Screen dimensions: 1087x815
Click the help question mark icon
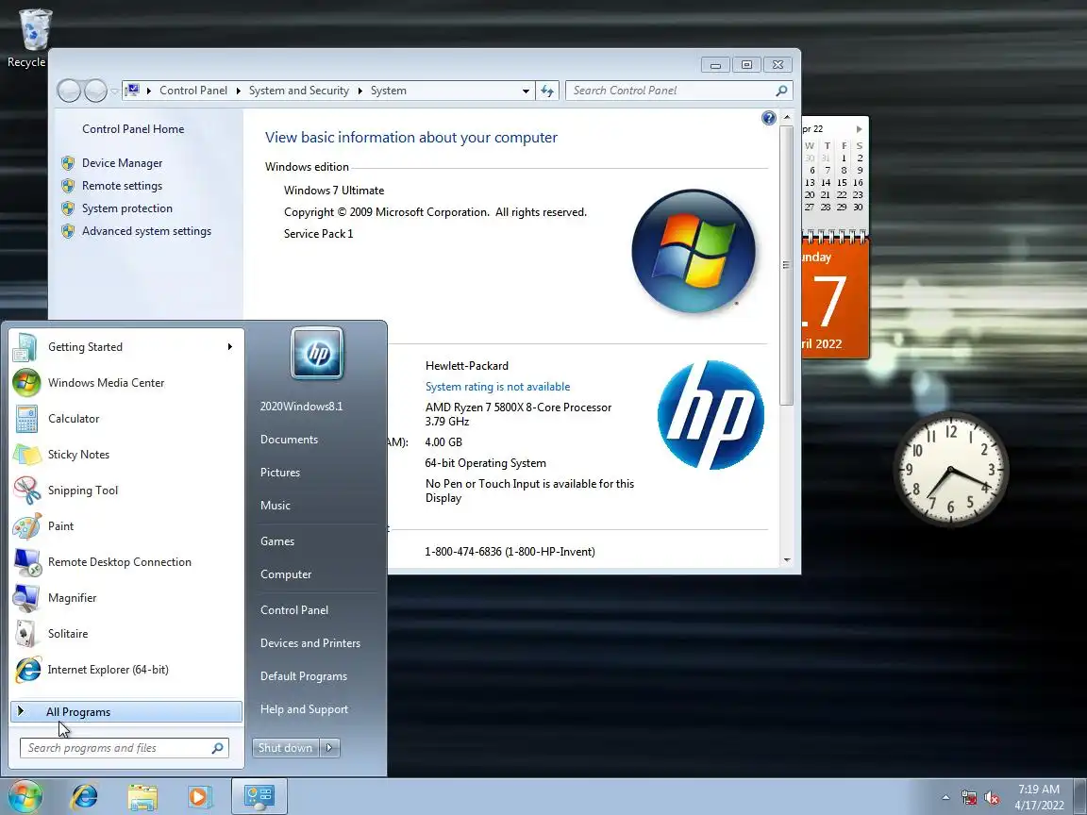click(768, 118)
